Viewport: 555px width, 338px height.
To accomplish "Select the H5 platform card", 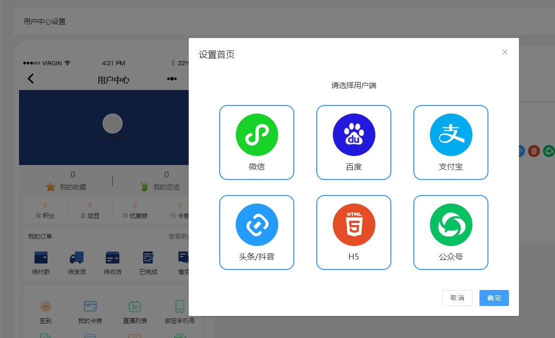I will pos(354,232).
